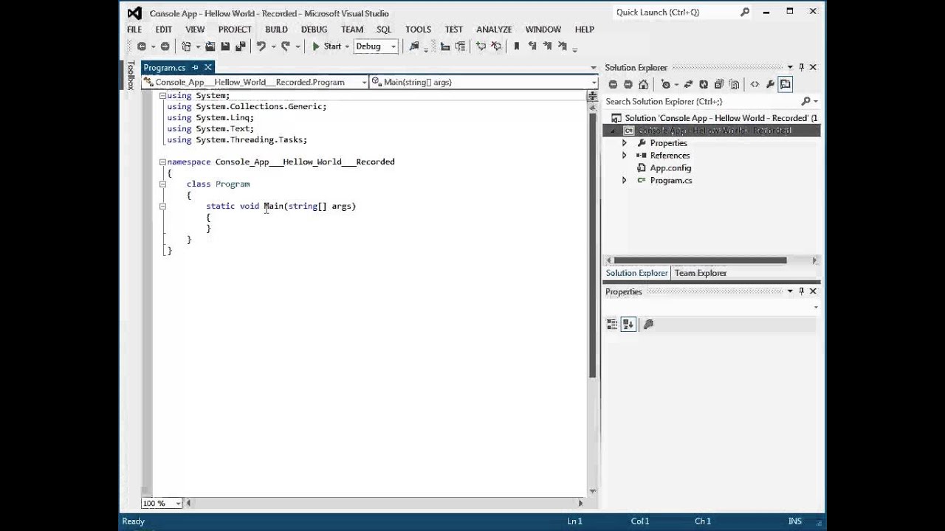This screenshot has height=531, width=945.
Task: Expand the References node in Solution Explorer
Action: (625, 156)
